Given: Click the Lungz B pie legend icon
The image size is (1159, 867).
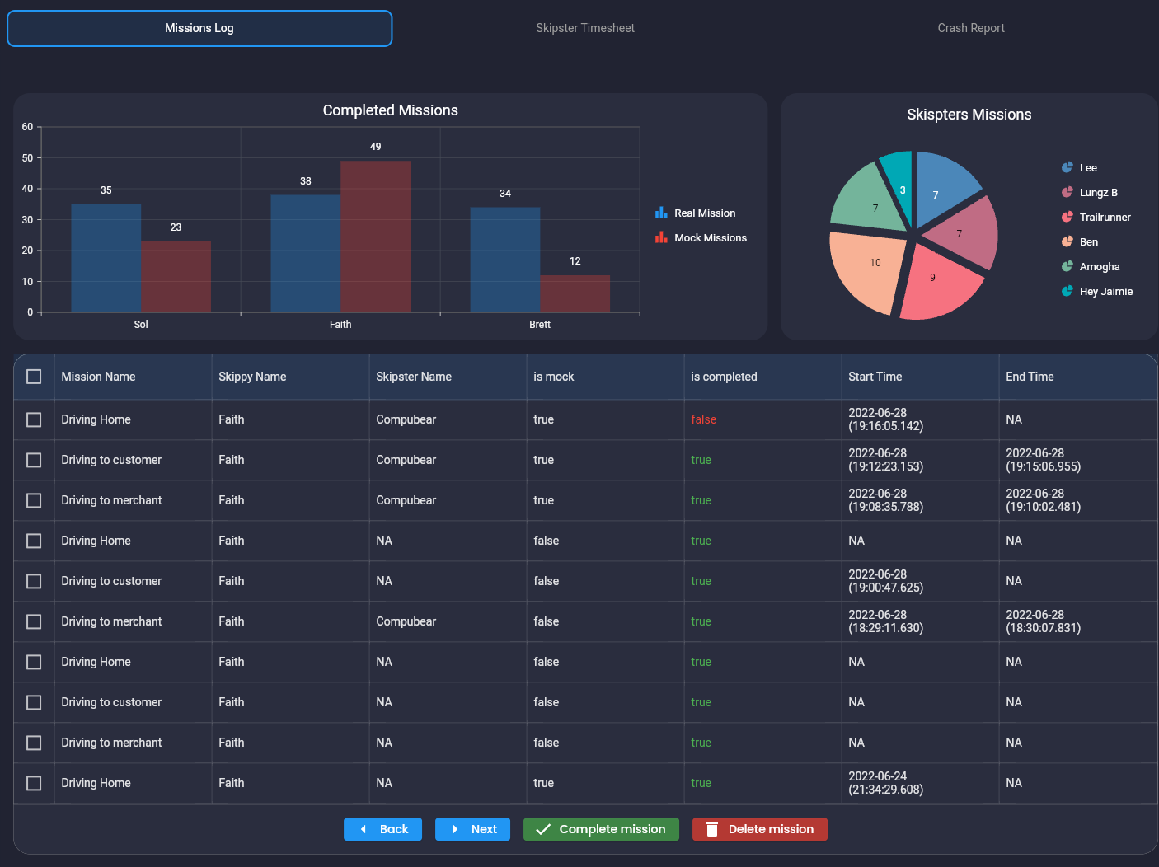Looking at the screenshot, I should click(1067, 192).
